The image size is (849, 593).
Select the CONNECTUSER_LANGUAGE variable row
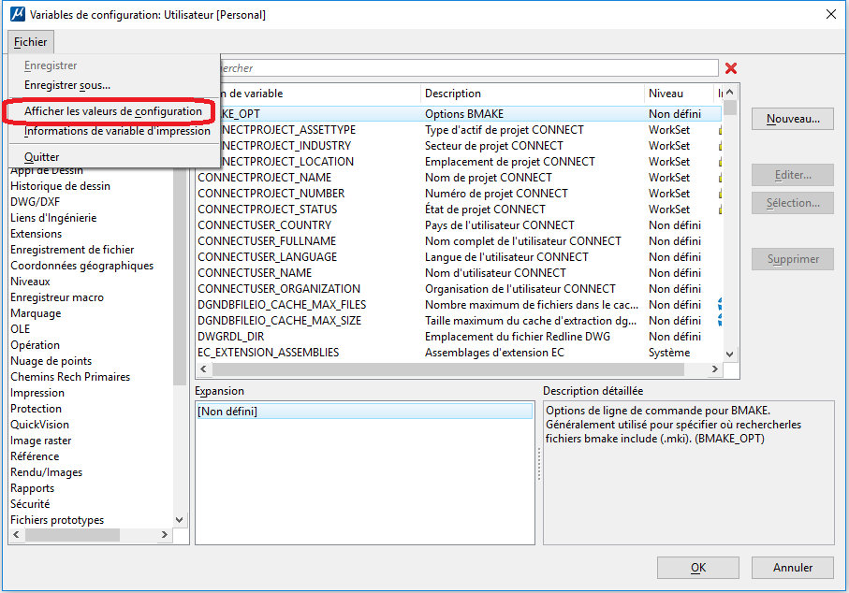click(459, 257)
